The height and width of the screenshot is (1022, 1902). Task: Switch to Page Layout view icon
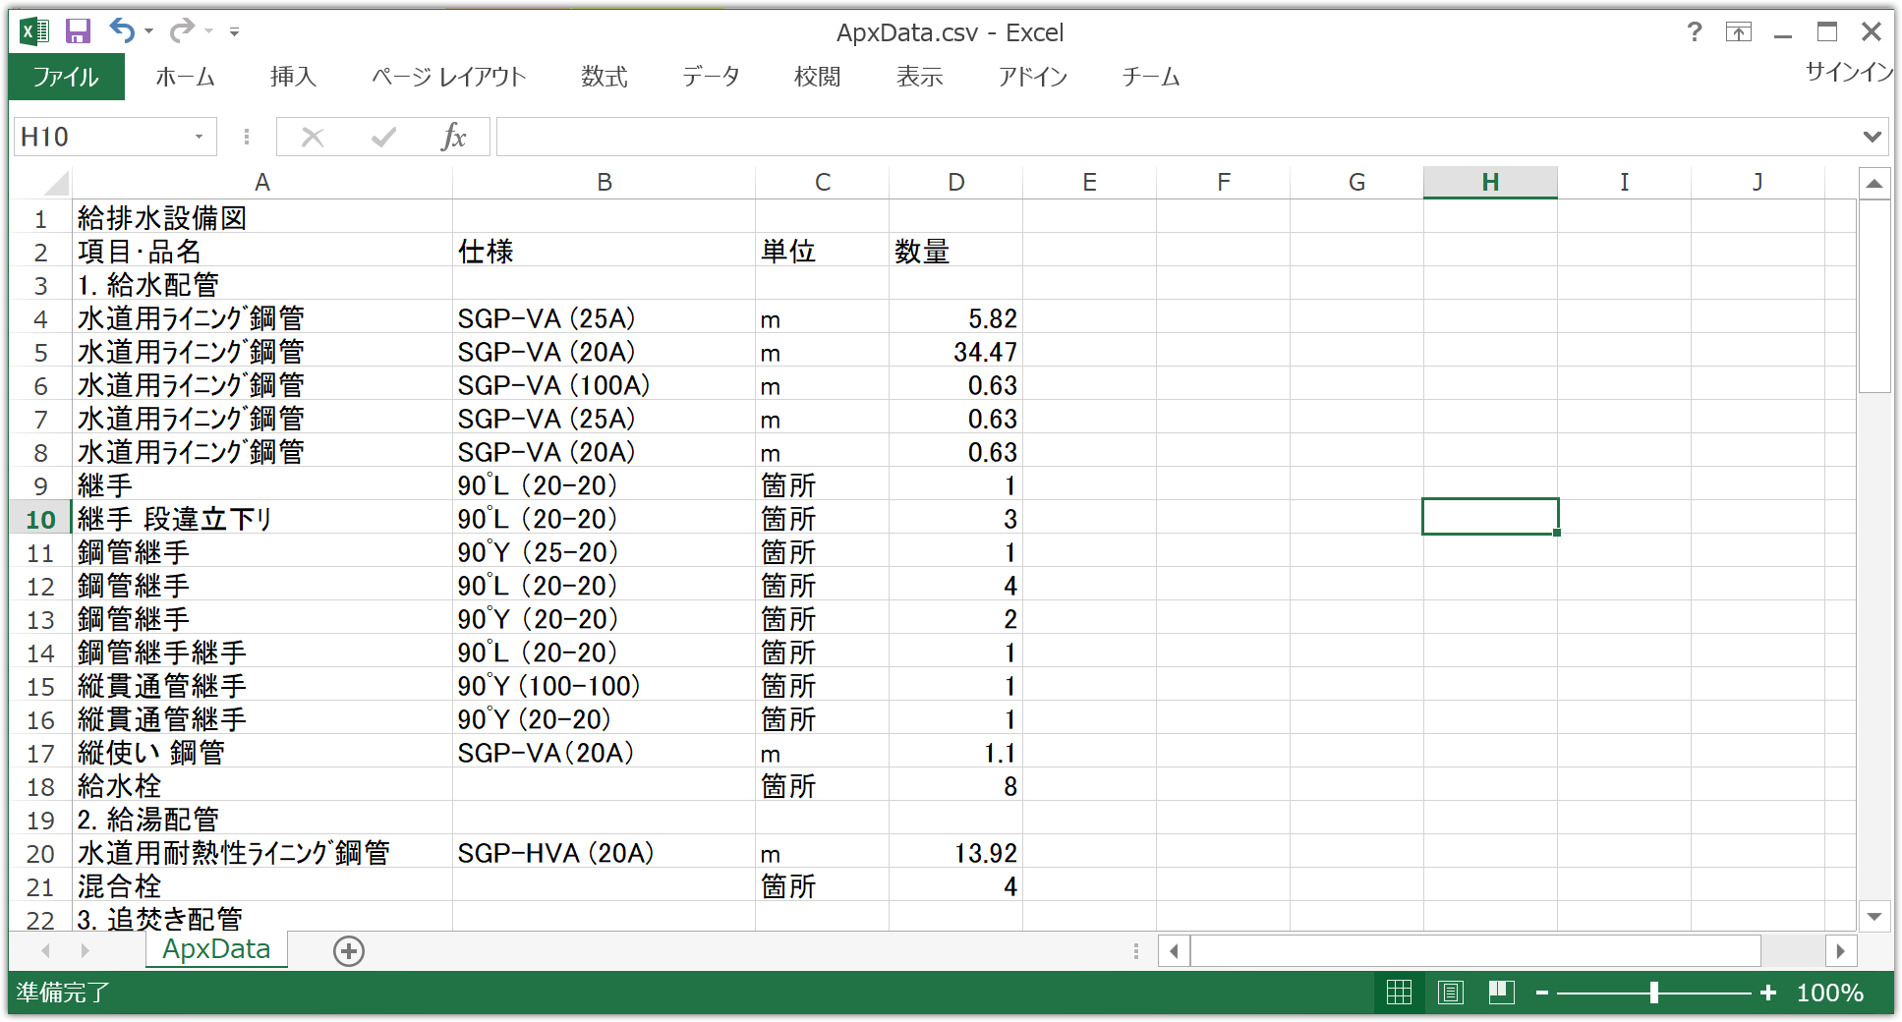click(1450, 993)
